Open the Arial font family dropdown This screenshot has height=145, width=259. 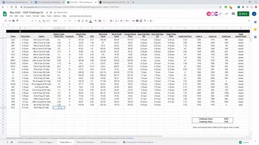pos(59,21)
